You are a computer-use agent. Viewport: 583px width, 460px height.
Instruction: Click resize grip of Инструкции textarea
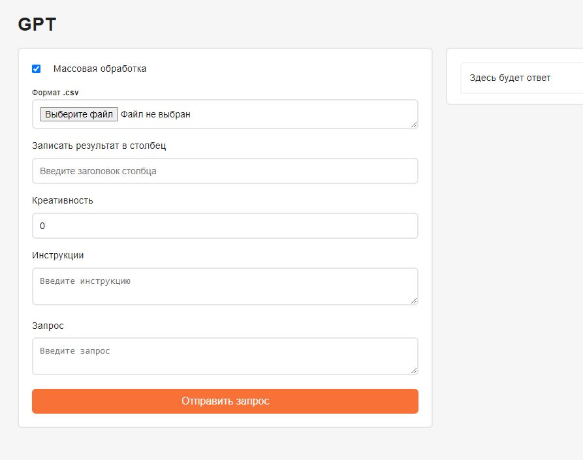[414, 300]
